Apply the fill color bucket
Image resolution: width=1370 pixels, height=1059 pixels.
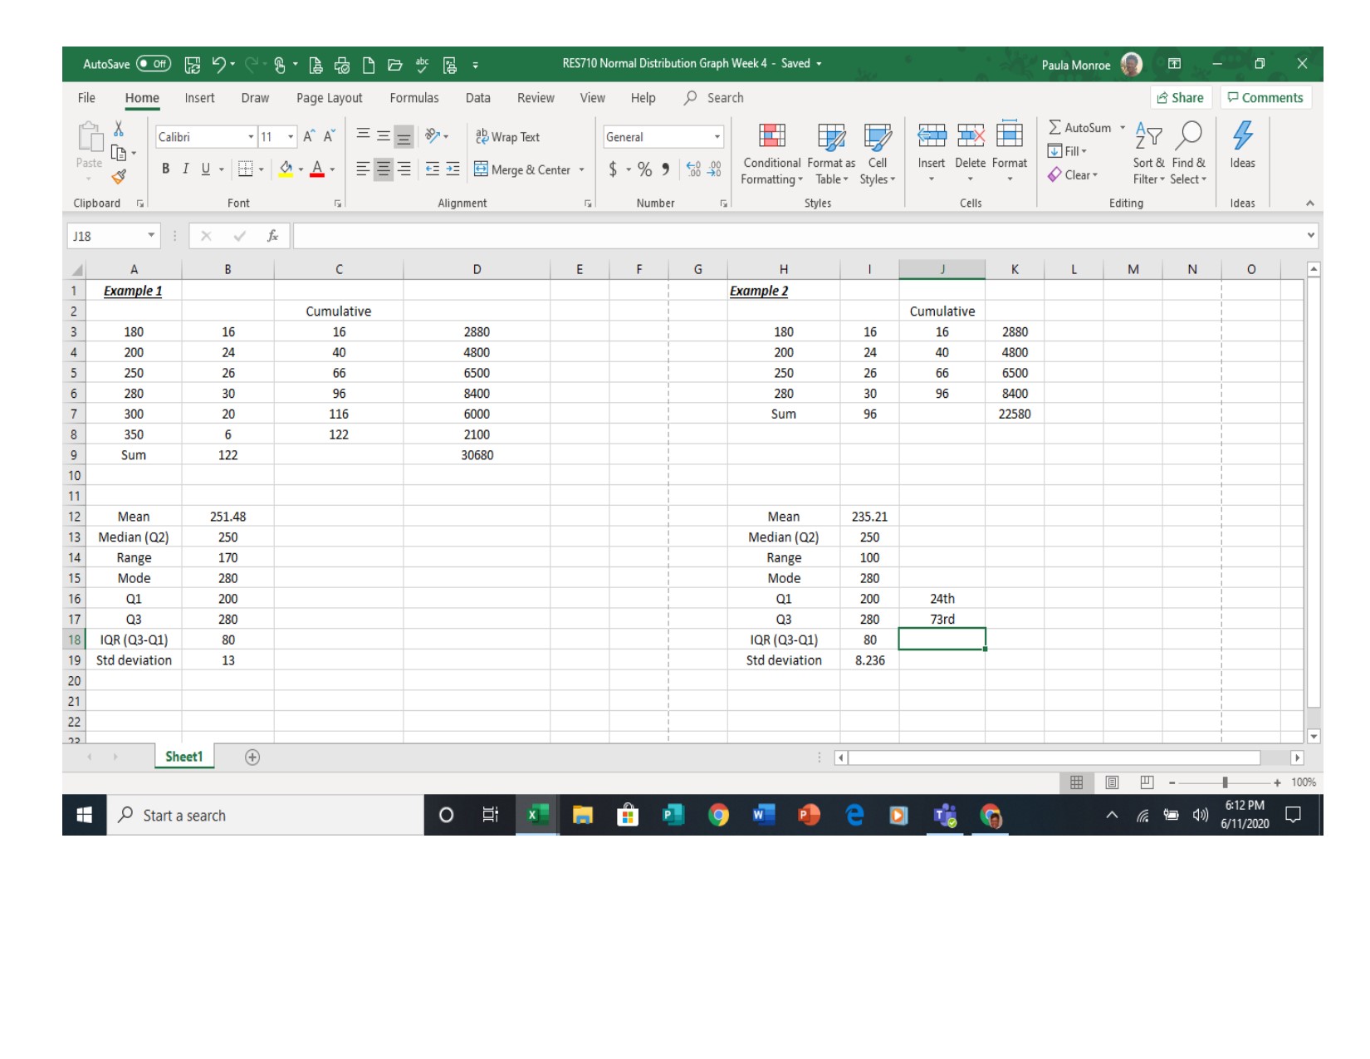(x=286, y=169)
